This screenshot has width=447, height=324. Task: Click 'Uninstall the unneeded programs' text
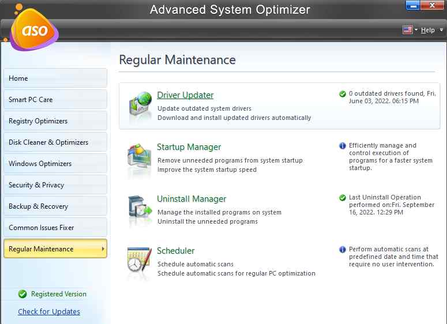point(208,221)
